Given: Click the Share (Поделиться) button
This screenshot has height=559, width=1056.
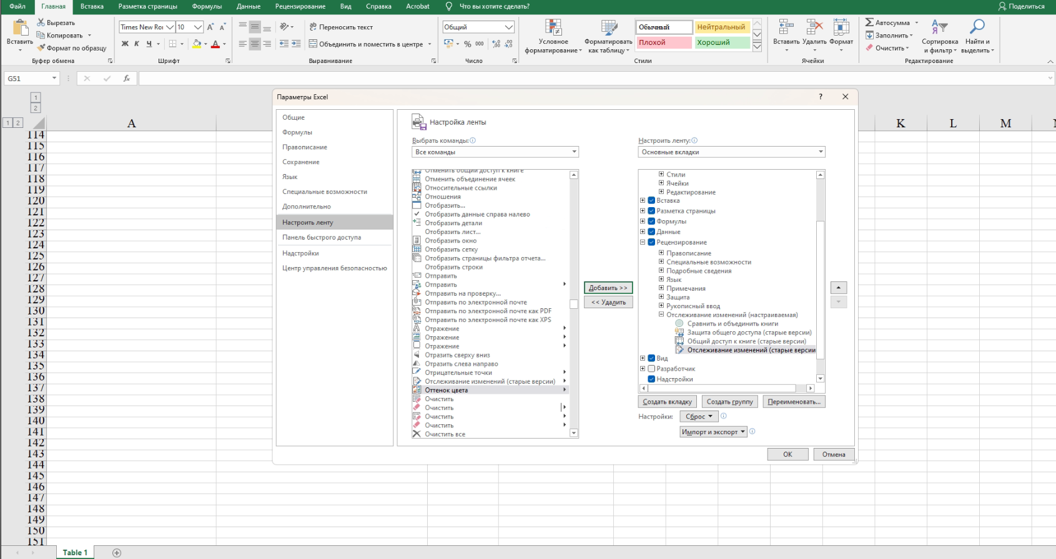Looking at the screenshot, I should (x=1021, y=6).
